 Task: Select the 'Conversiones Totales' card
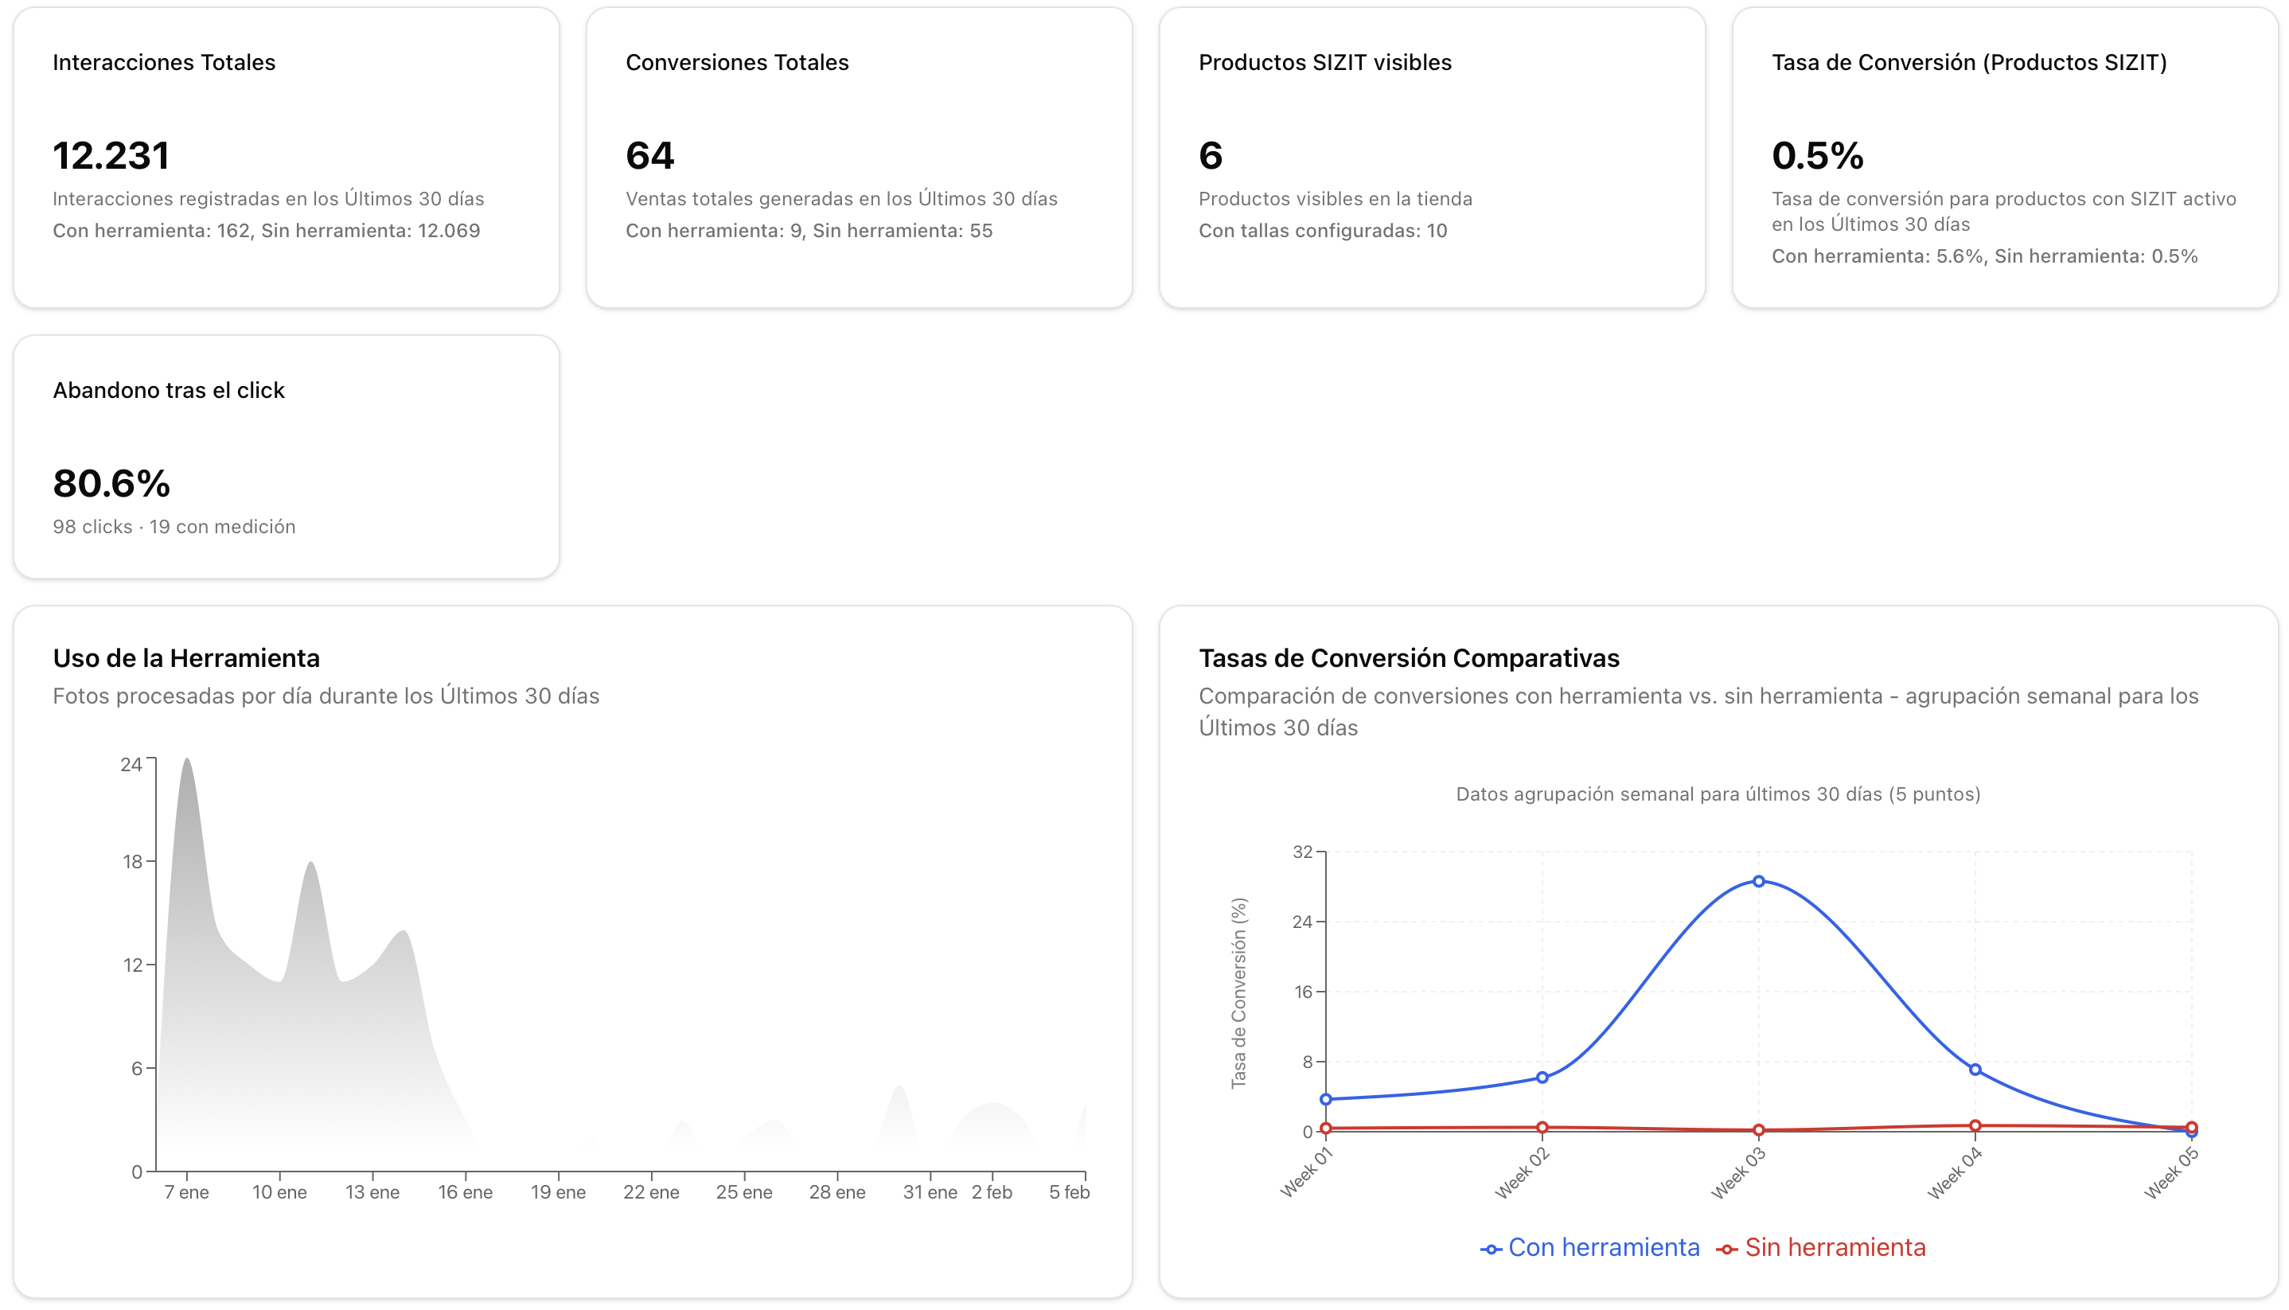point(860,153)
